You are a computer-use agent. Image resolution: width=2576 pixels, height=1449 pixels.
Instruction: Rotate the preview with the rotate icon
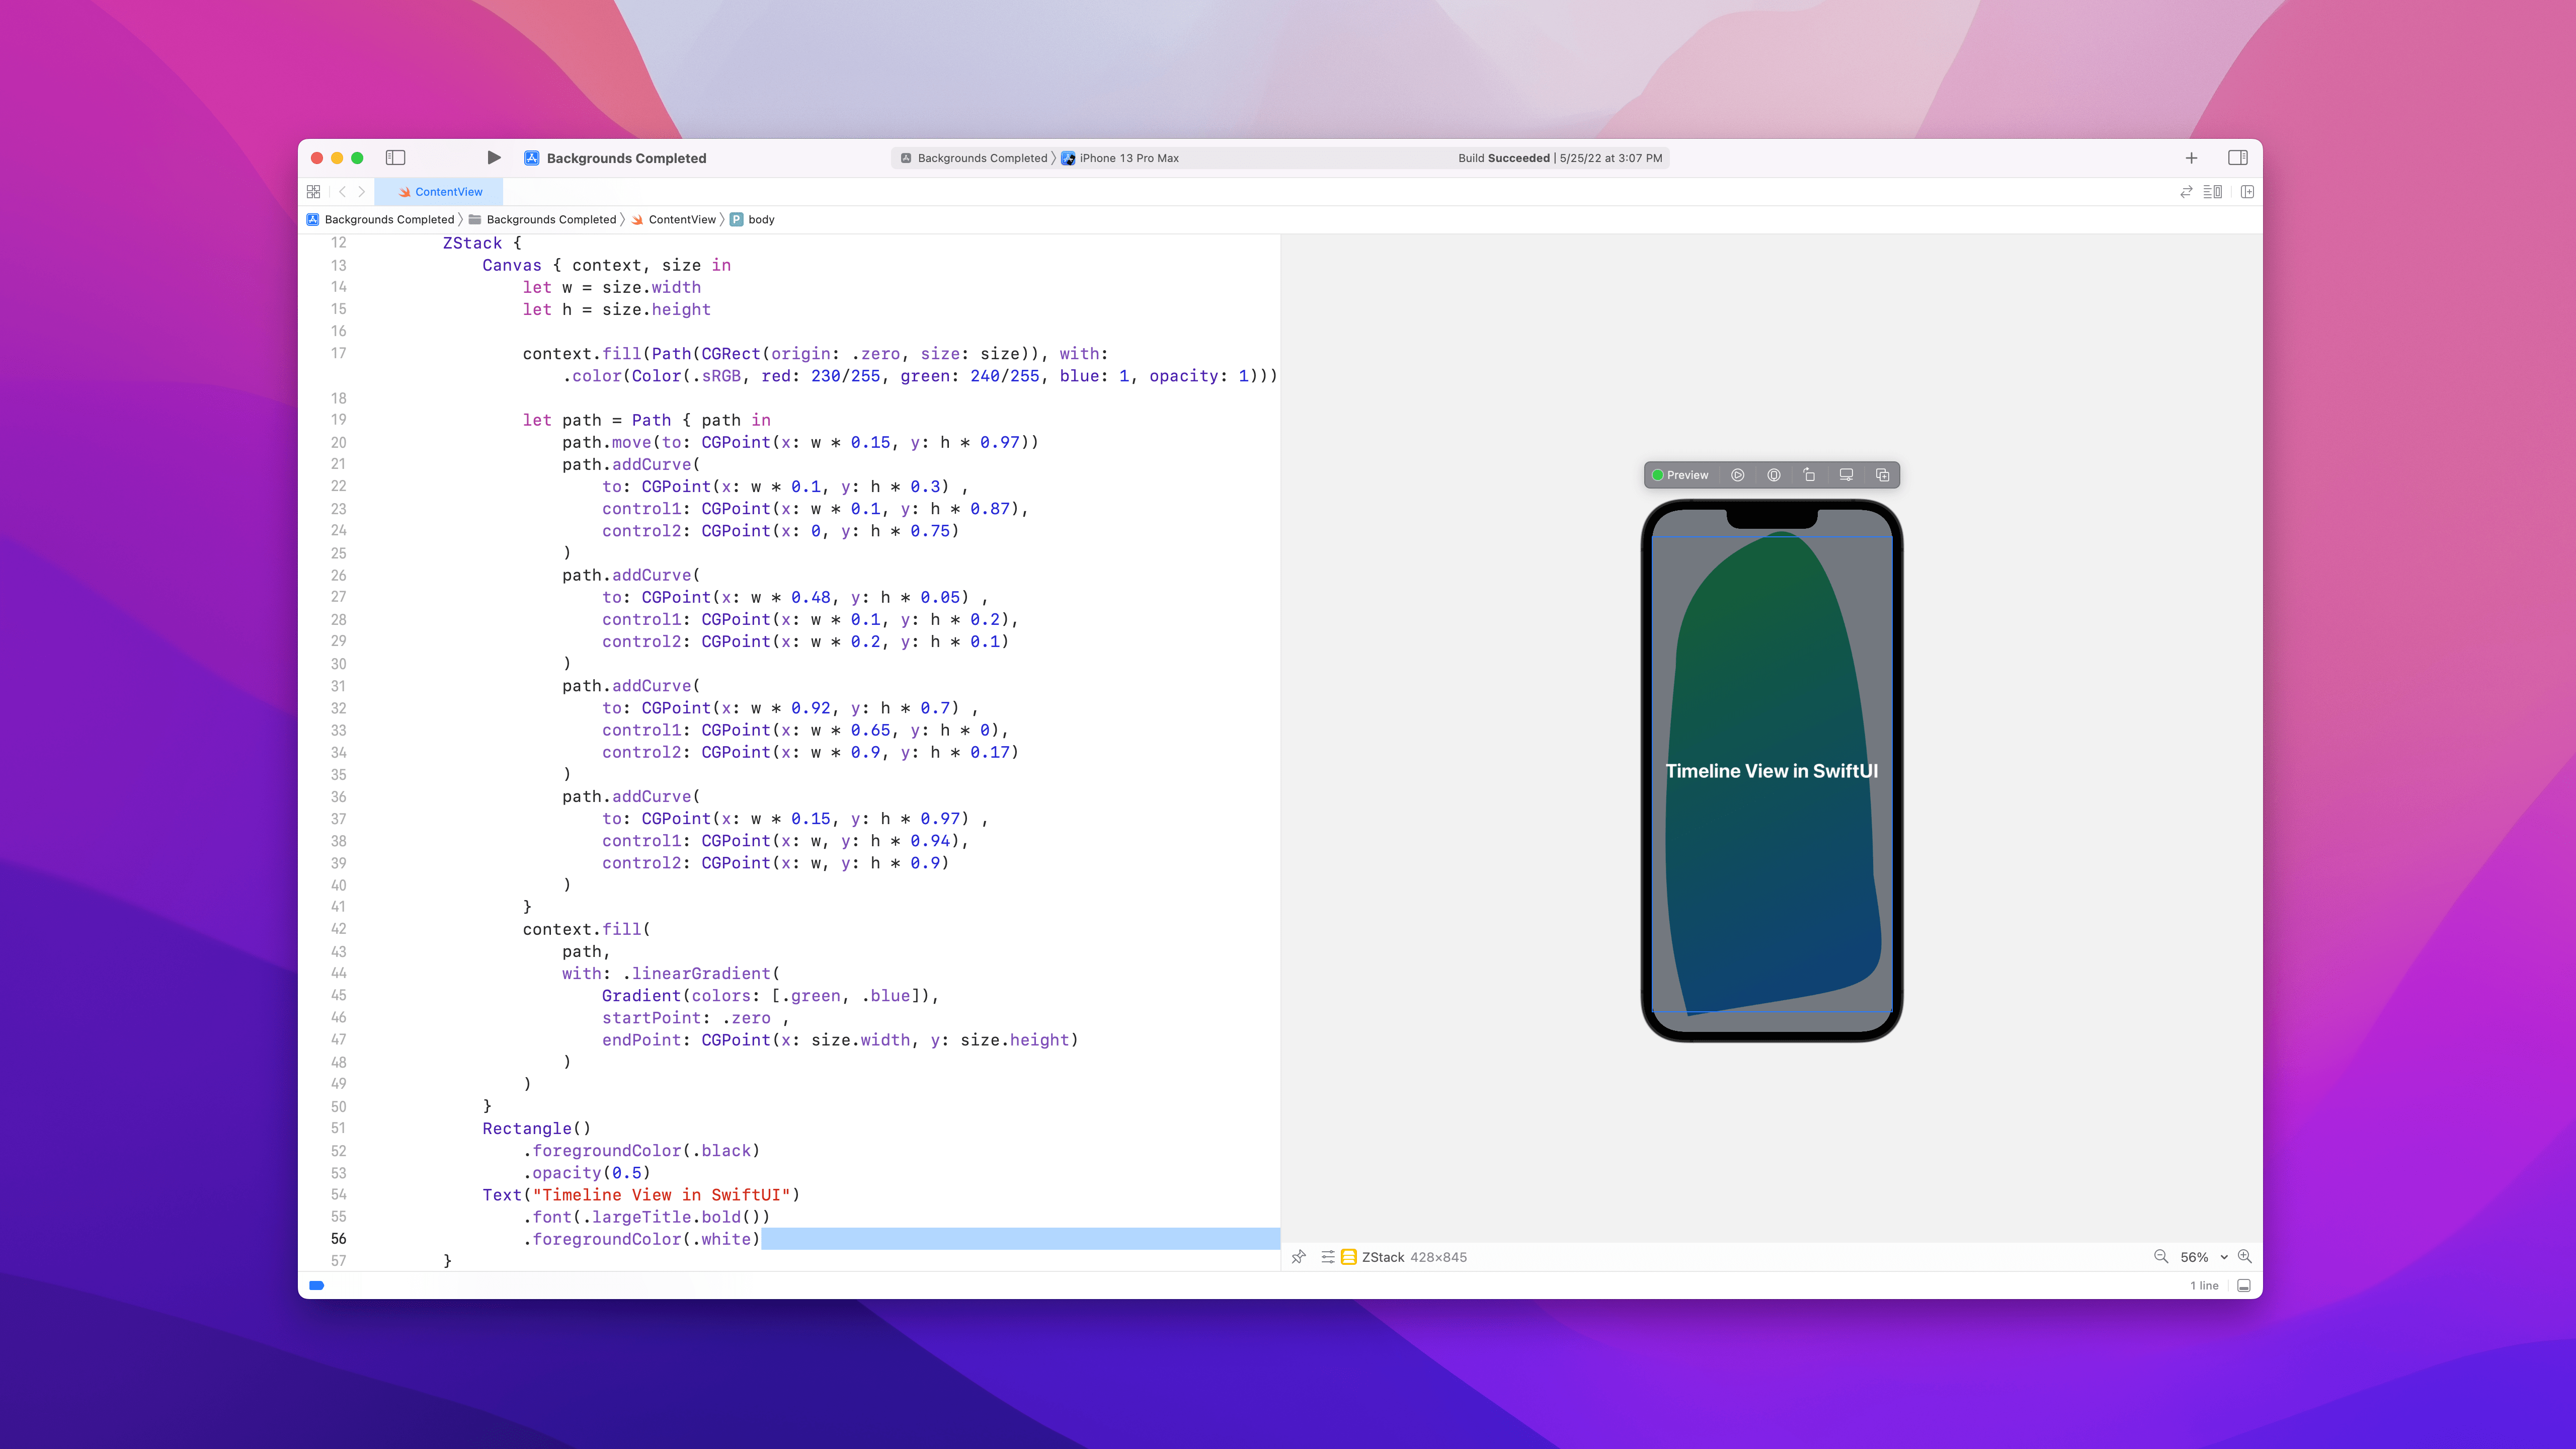[x=1809, y=475]
